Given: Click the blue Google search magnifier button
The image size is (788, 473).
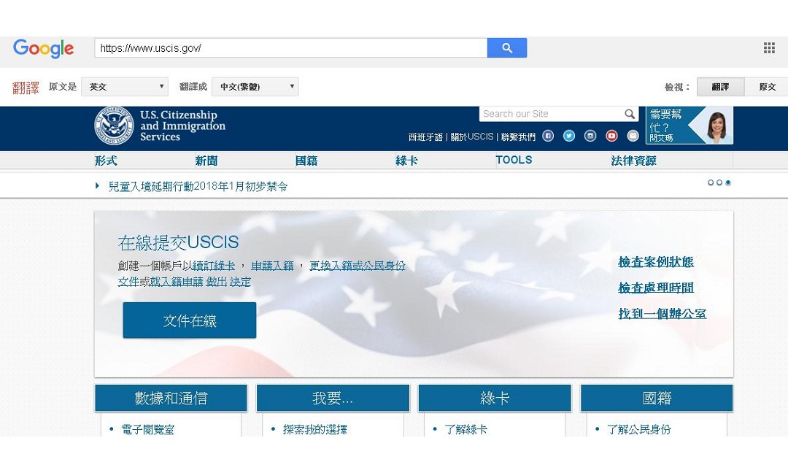Looking at the screenshot, I should point(506,47).
